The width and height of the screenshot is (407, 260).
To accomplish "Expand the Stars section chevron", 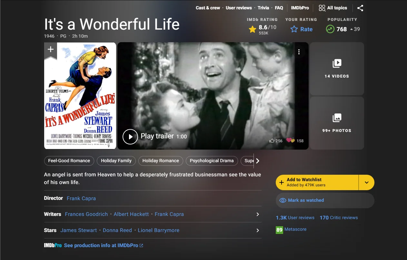I will (x=257, y=230).
